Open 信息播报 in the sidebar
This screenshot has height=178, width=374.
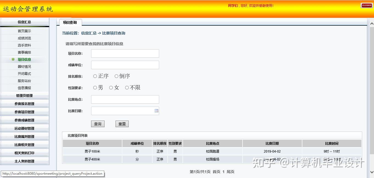(x=24, y=87)
